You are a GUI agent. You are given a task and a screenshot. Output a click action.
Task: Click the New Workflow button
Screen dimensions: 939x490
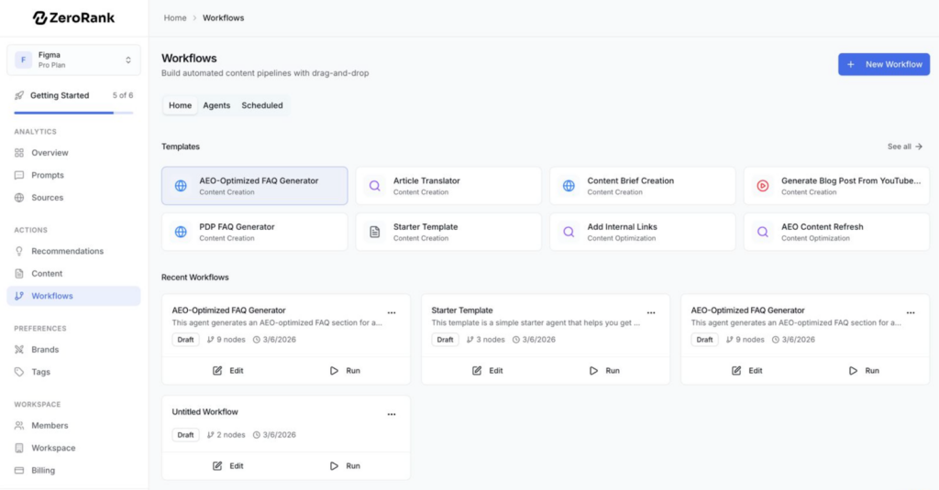[x=883, y=64]
